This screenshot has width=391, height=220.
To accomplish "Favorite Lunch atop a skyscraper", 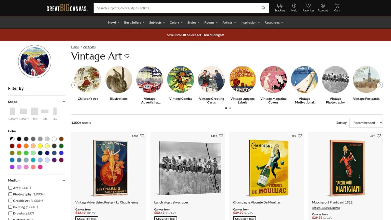I will pyautogui.click(x=221, y=136).
